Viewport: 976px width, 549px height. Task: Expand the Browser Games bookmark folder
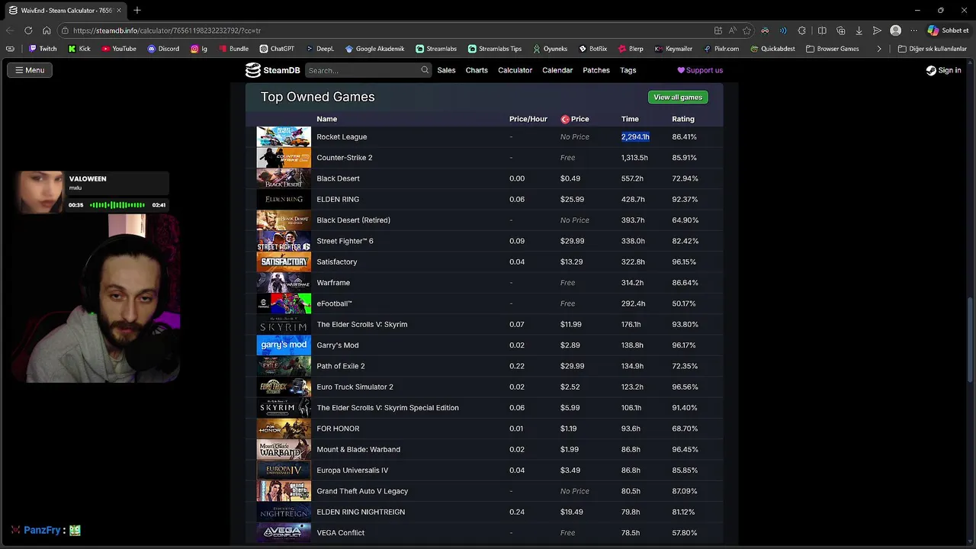[x=832, y=49]
